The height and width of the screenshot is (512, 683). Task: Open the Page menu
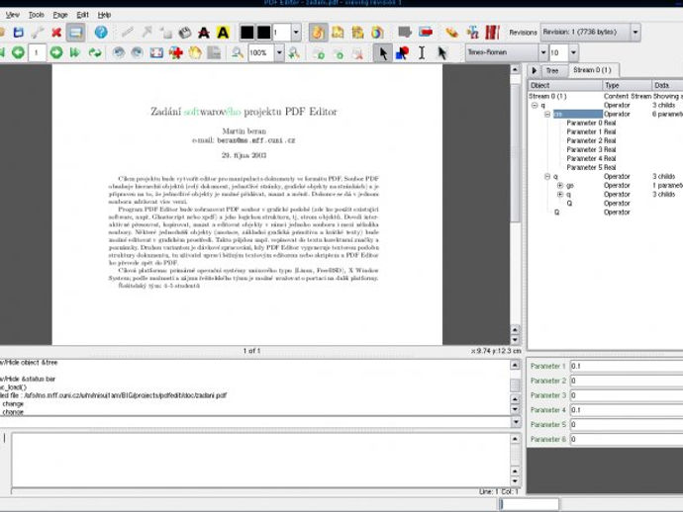[x=60, y=15]
